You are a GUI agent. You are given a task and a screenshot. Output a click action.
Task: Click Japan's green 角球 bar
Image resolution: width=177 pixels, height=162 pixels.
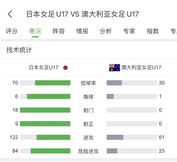(48, 96)
